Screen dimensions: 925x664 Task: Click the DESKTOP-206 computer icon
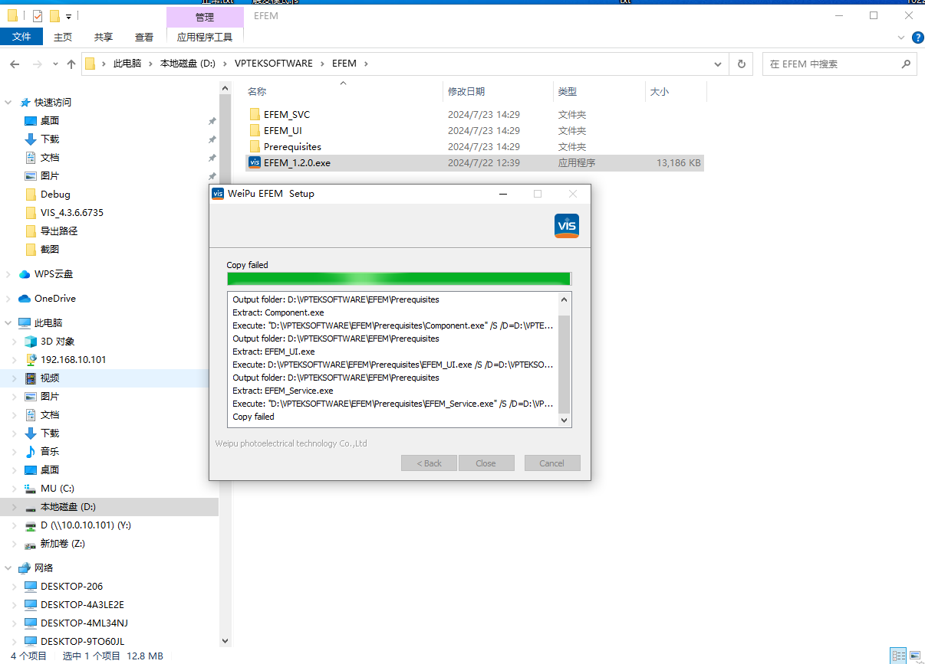[x=31, y=587]
